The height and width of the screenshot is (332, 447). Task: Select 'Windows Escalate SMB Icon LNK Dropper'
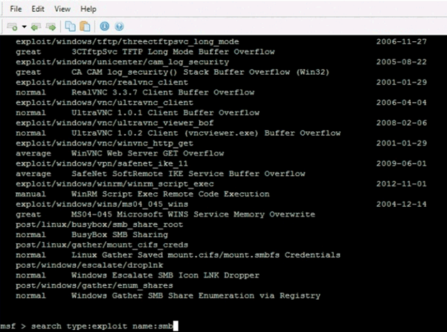166,275
